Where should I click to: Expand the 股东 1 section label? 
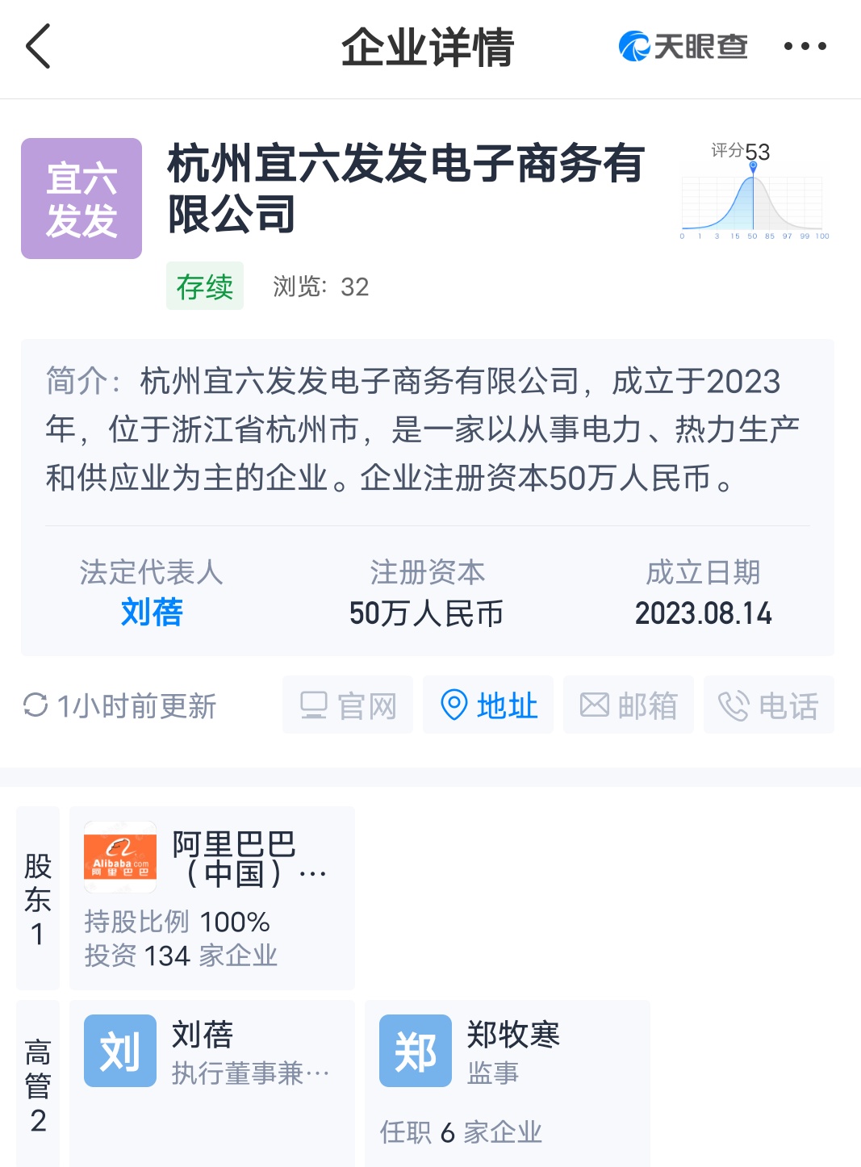(38, 898)
